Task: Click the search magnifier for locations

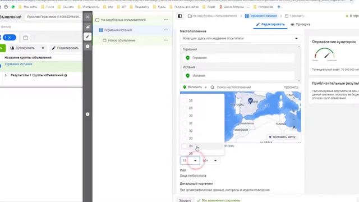Action: click(212, 88)
